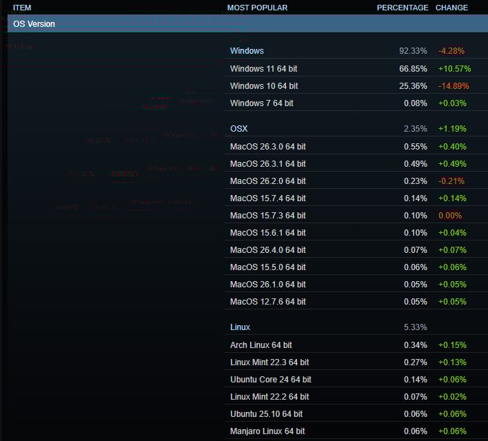Image resolution: width=488 pixels, height=441 pixels.
Task: Select the PERCENTAGE column header
Action: pyautogui.click(x=403, y=8)
